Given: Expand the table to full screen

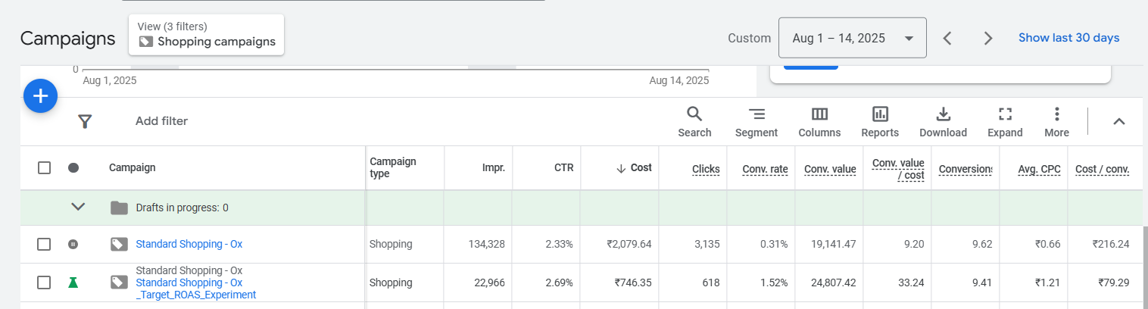Looking at the screenshot, I should 1005,122.
